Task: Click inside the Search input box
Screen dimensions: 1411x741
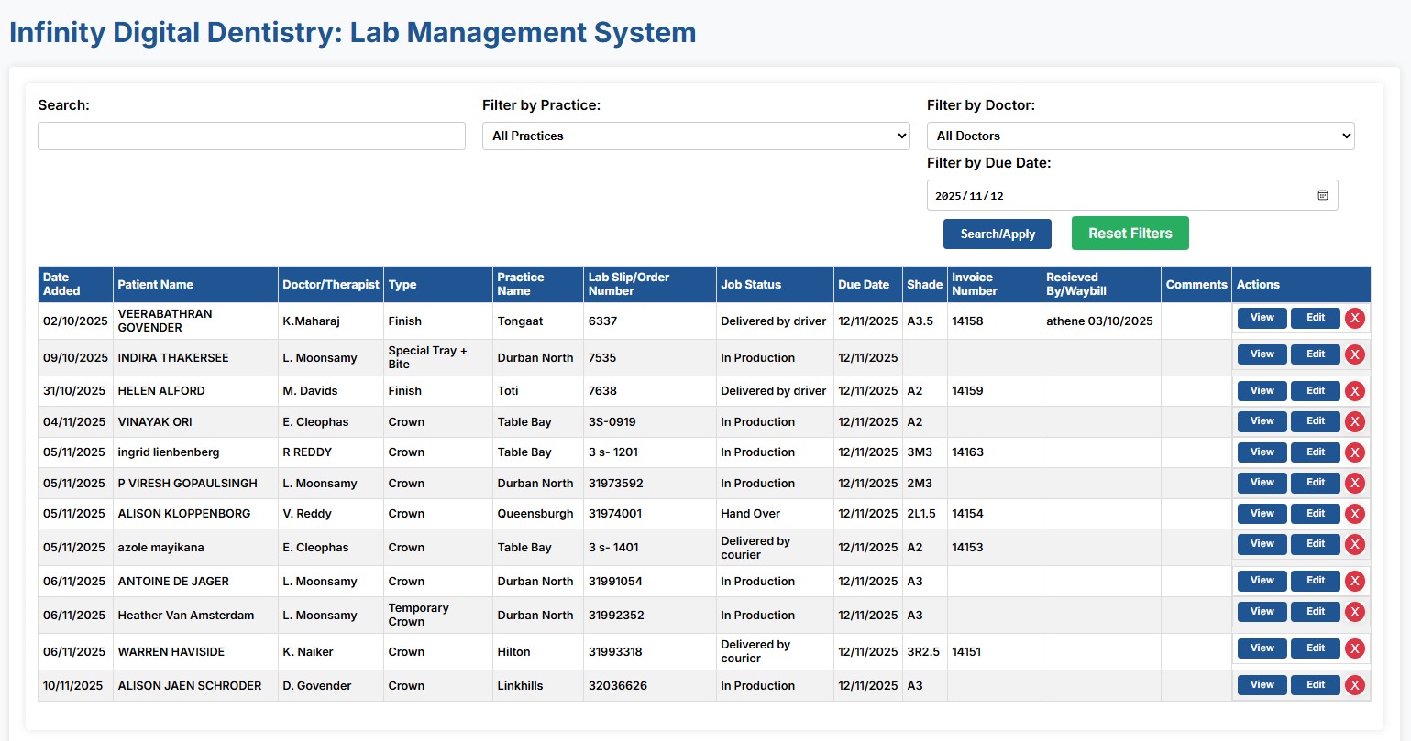Action: pyautogui.click(x=250, y=136)
